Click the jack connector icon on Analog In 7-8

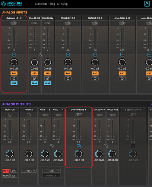(x=95, y=23)
